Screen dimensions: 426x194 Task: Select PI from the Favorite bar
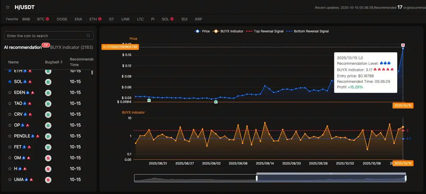coord(153,19)
